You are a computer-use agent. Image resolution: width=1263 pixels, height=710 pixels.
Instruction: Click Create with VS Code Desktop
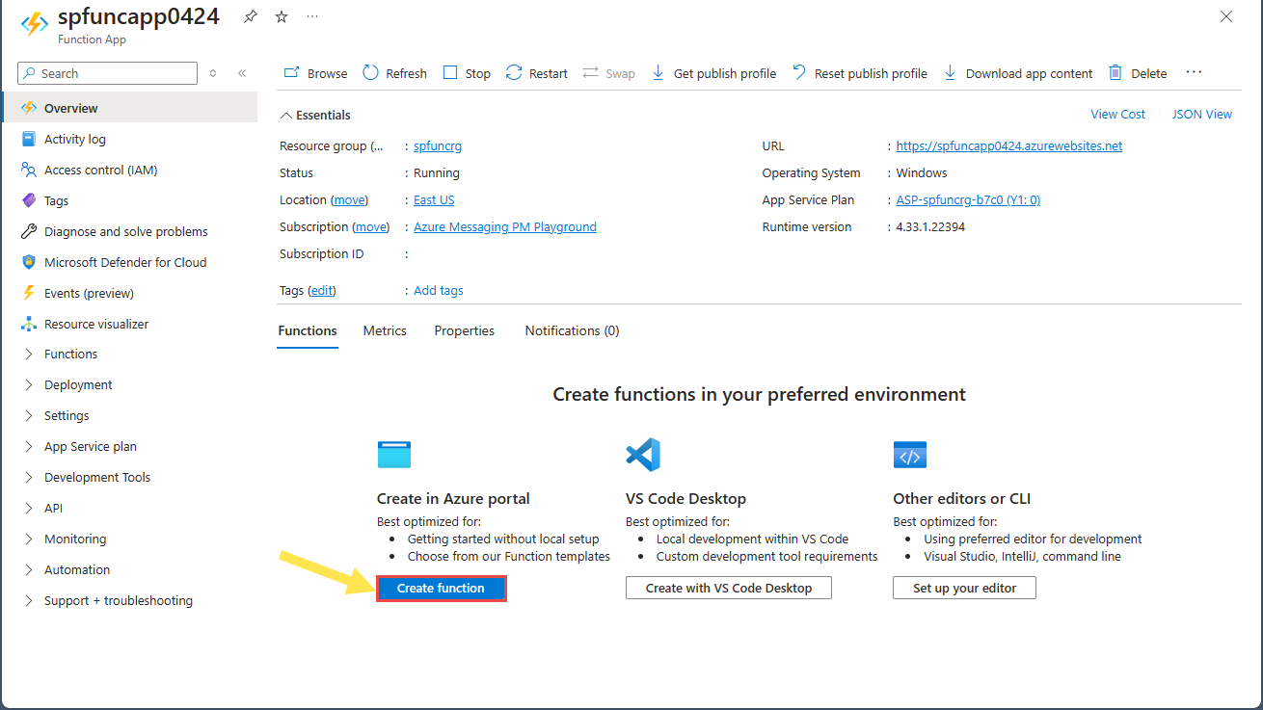click(x=729, y=588)
